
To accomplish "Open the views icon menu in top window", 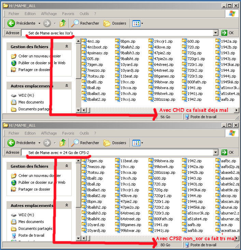I will pyautogui.click(x=138, y=24).
